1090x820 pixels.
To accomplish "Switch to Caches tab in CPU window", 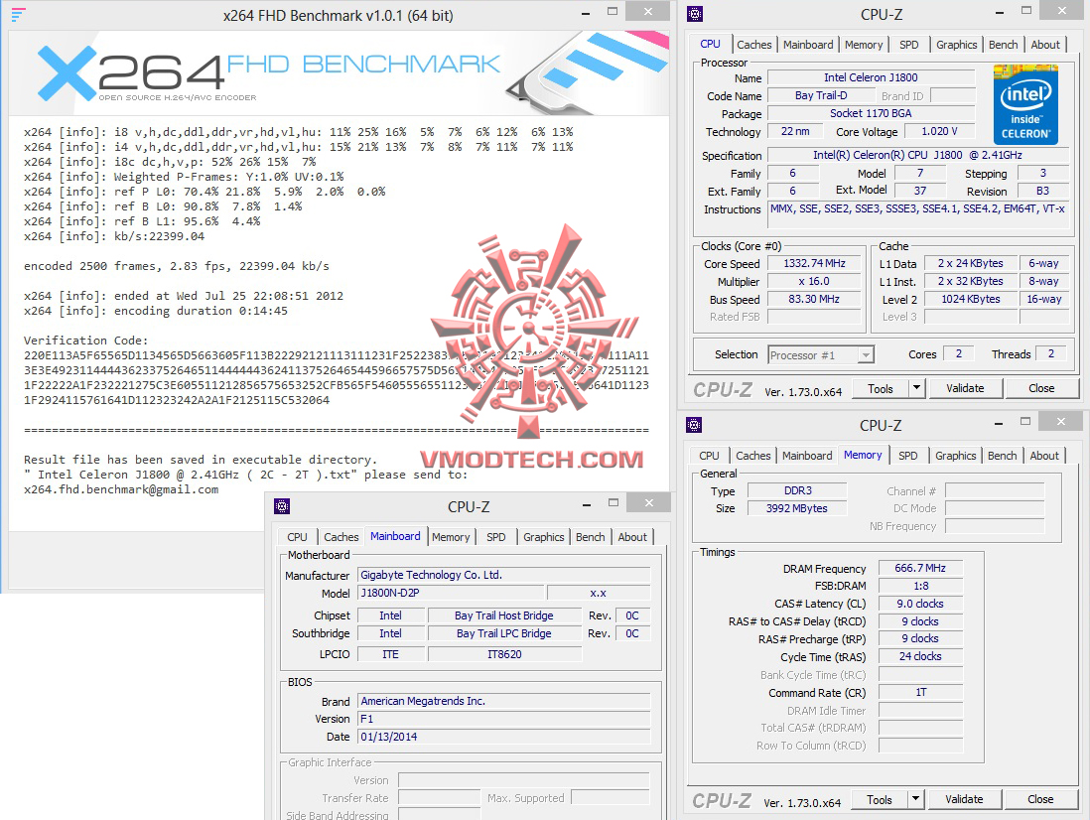I will pyautogui.click(x=753, y=45).
